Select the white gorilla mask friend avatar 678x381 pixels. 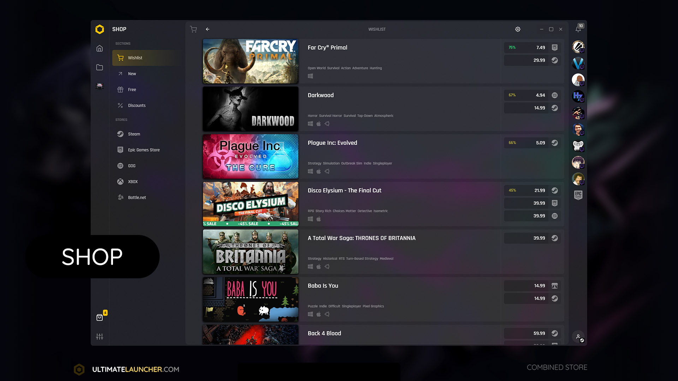(578, 146)
